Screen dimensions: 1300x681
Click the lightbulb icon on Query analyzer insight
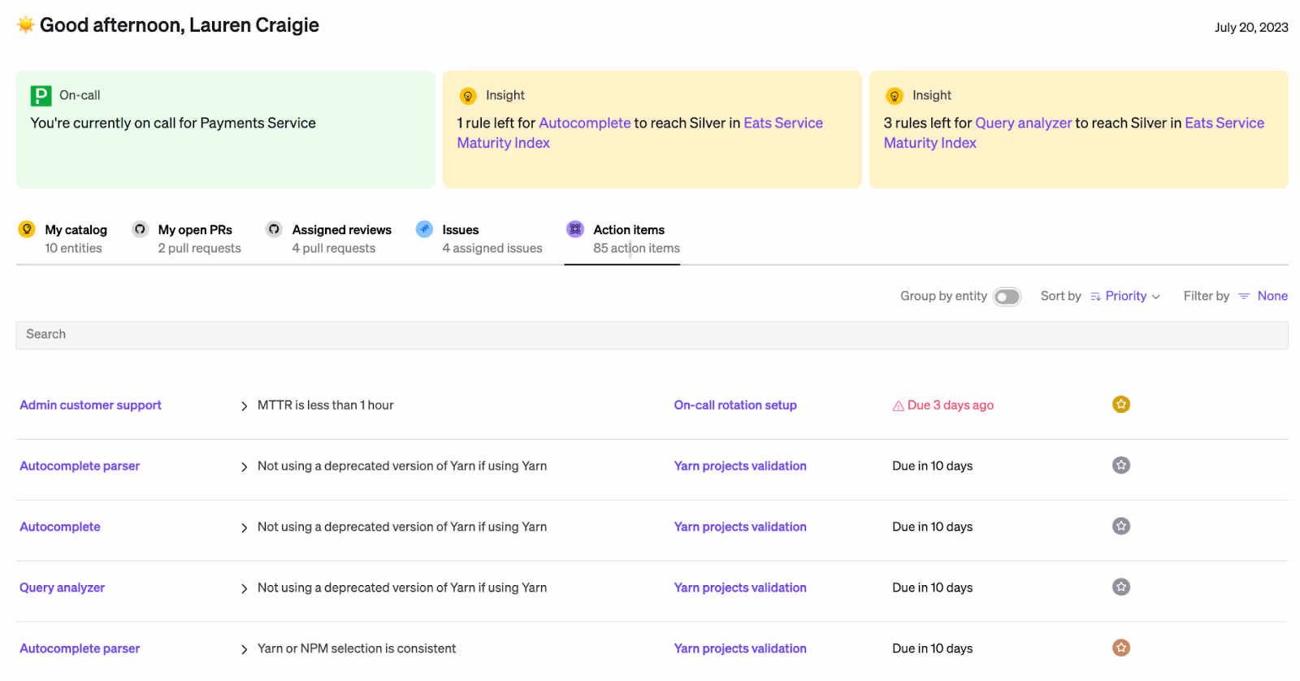[x=895, y=96]
